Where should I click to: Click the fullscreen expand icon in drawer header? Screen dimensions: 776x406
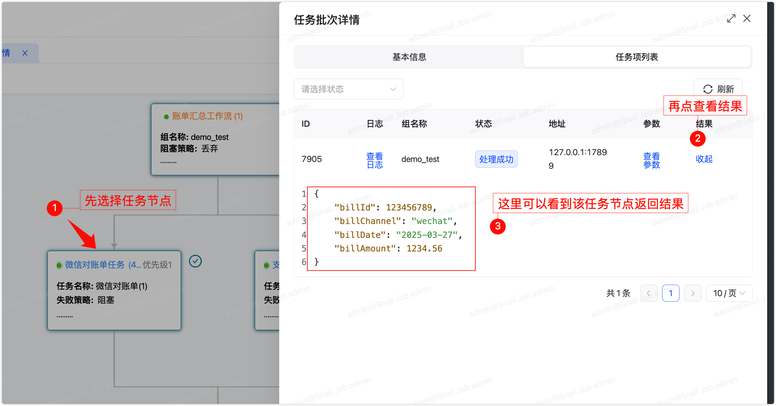tap(731, 18)
